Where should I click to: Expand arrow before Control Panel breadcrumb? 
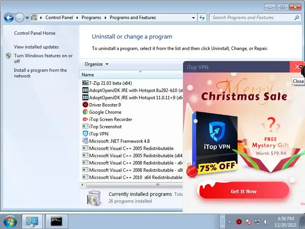point(41,18)
